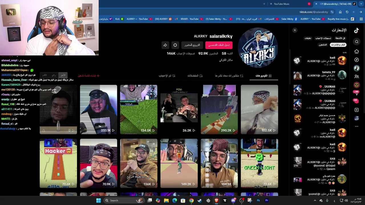This screenshot has height=205, width=365.
Task: Open Discord from the taskbar
Action: pyautogui.click(x=233, y=200)
